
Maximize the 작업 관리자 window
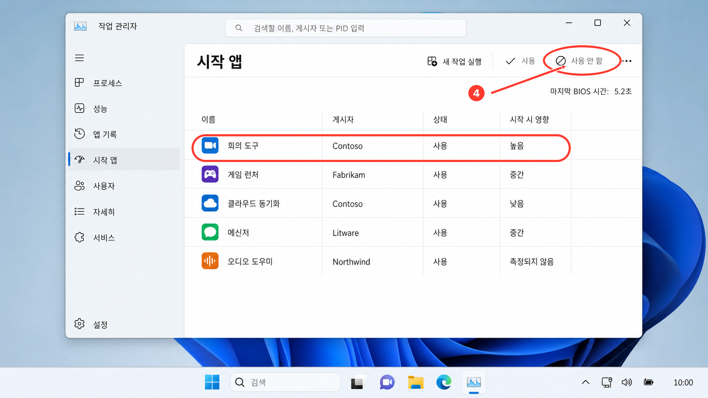pyautogui.click(x=597, y=23)
